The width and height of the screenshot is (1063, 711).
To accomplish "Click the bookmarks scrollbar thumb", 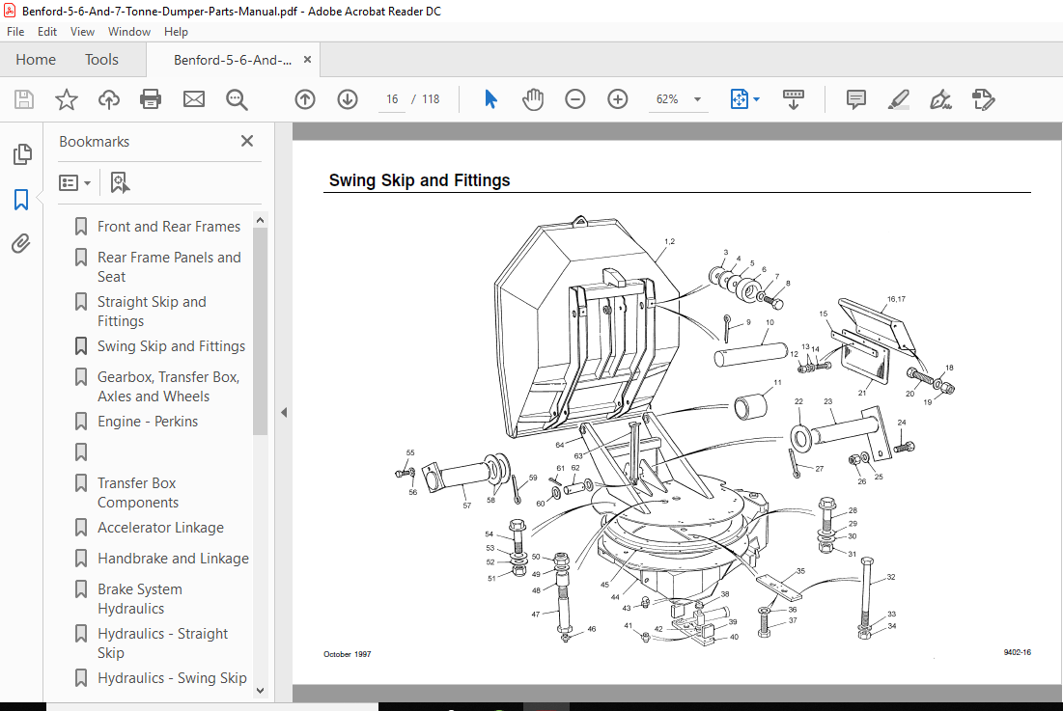I will pyautogui.click(x=261, y=331).
